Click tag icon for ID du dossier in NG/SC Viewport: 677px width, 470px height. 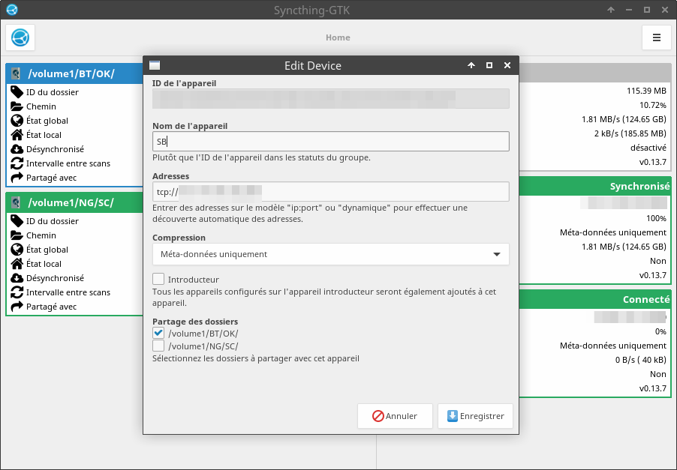17,221
